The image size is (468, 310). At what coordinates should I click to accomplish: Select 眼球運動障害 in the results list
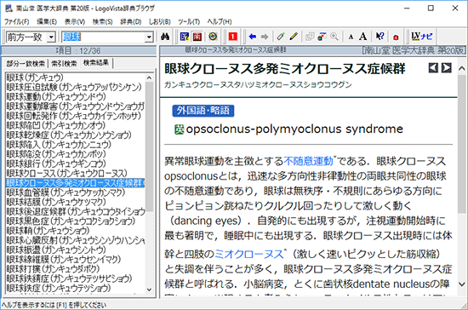pyautogui.click(x=75, y=106)
